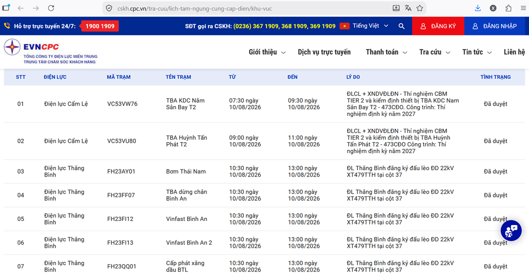This screenshot has height=274, width=529.
Task: Click the ĐIỆN LỰC column header
Action: pyautogui.click(x=55, y=77)
